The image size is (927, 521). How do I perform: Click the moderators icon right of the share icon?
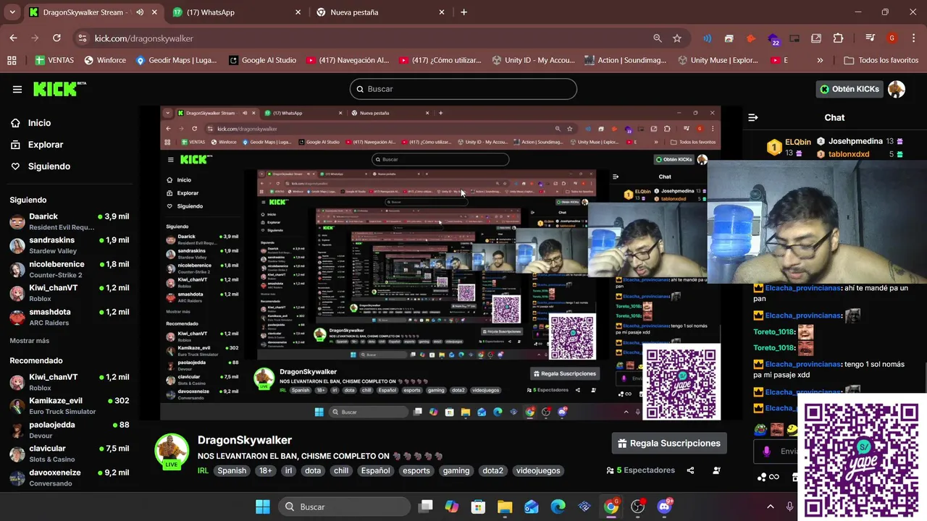716,470
